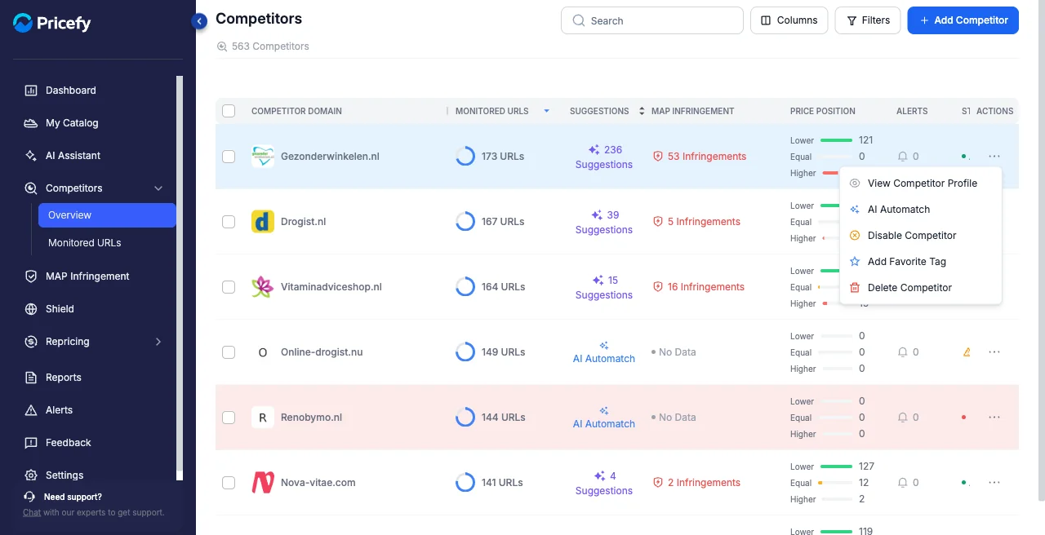This screenshot has width=1045, height=535.
Task: Click the Pricefy logo
Action: click(x=52, y=23)
